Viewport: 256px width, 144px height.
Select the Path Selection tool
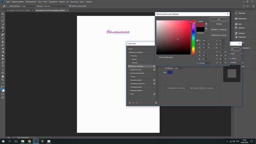[x=3, y=69]
